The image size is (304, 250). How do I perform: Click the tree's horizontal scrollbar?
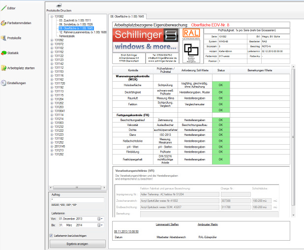[x=76, y=188]
